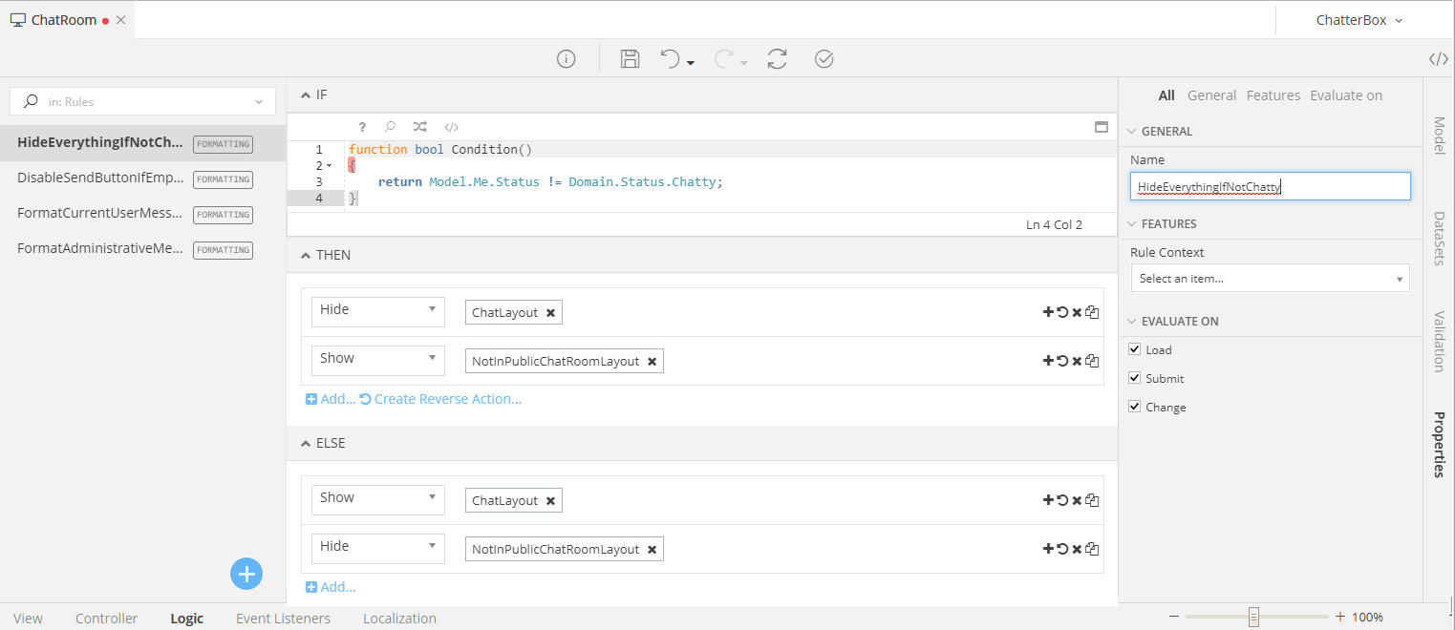Switch to the Controller tab
The height and width of the screenshot is (630, 1455).
(x=106, y=619)
